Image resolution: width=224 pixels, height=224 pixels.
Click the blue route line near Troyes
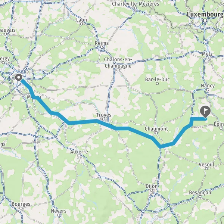(104, 124)
